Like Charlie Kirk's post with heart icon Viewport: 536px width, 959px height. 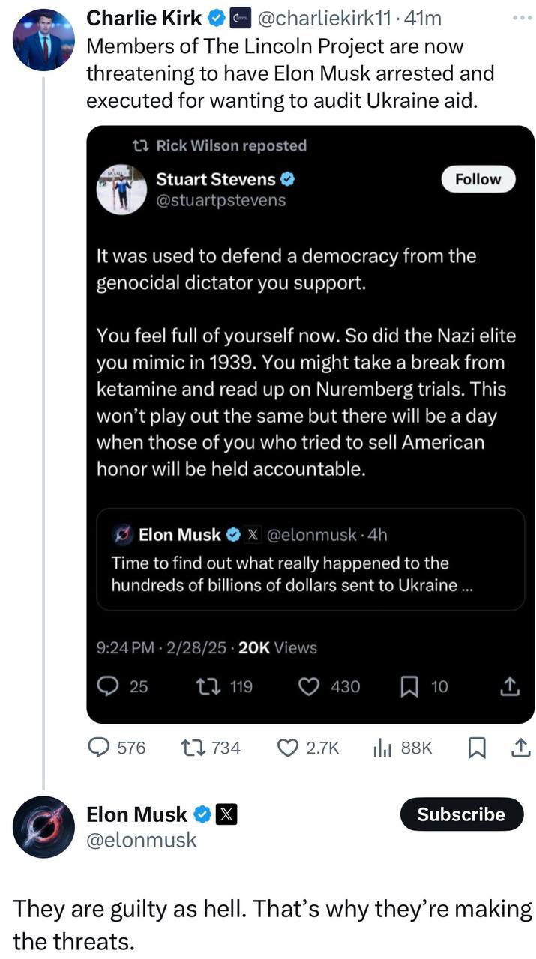tap(288, 747)
